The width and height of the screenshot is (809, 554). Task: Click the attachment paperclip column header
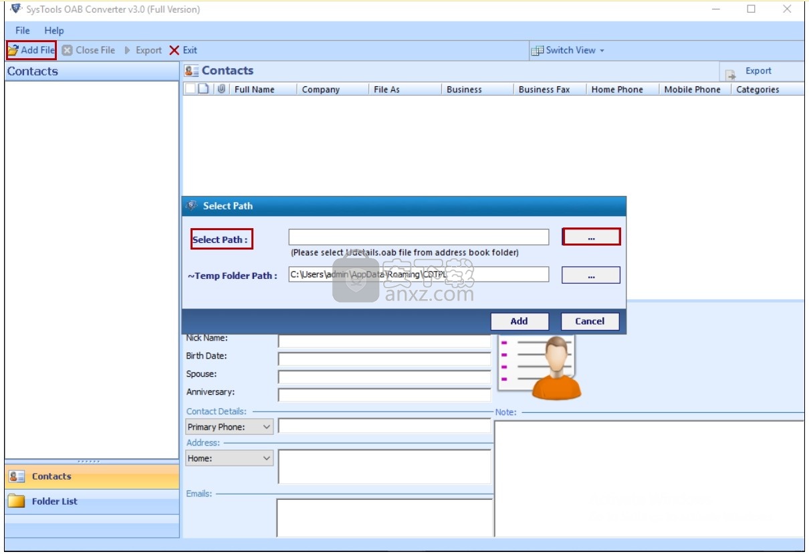[221, 89]
